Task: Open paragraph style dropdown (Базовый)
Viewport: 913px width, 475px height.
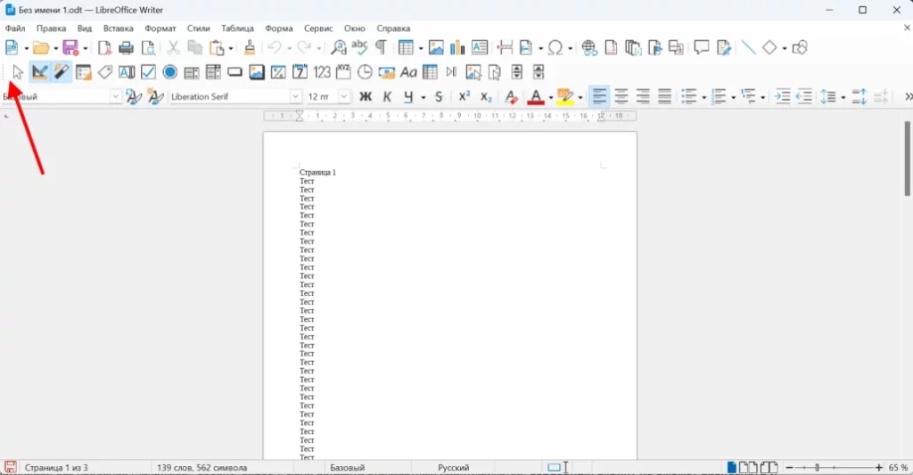Action: pyautogui.click(x=115, y=96)
